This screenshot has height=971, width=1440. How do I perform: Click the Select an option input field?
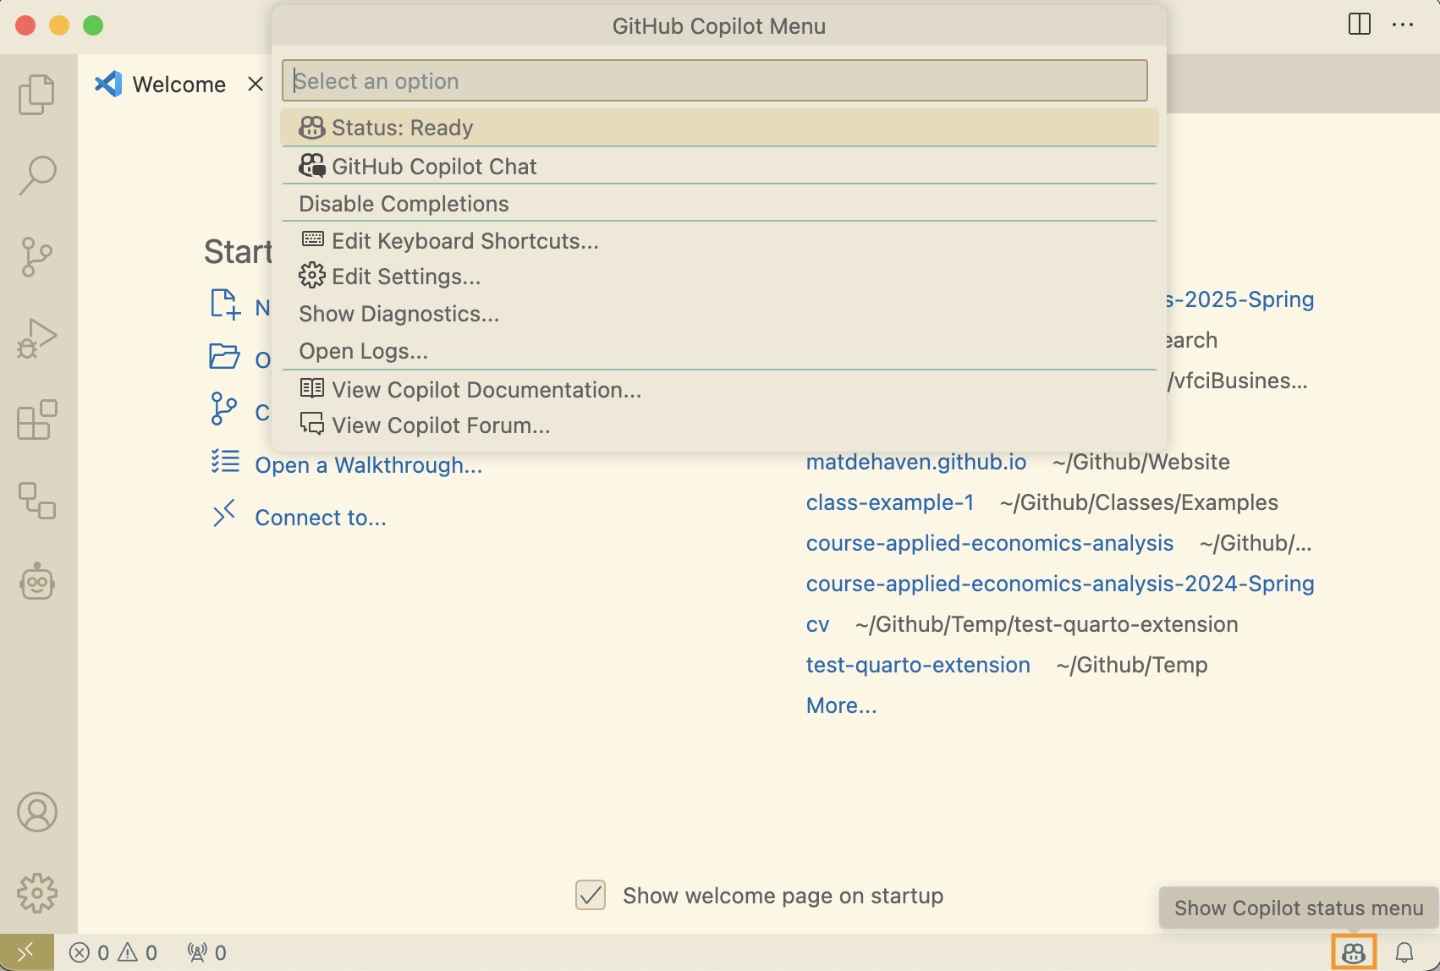714,81
